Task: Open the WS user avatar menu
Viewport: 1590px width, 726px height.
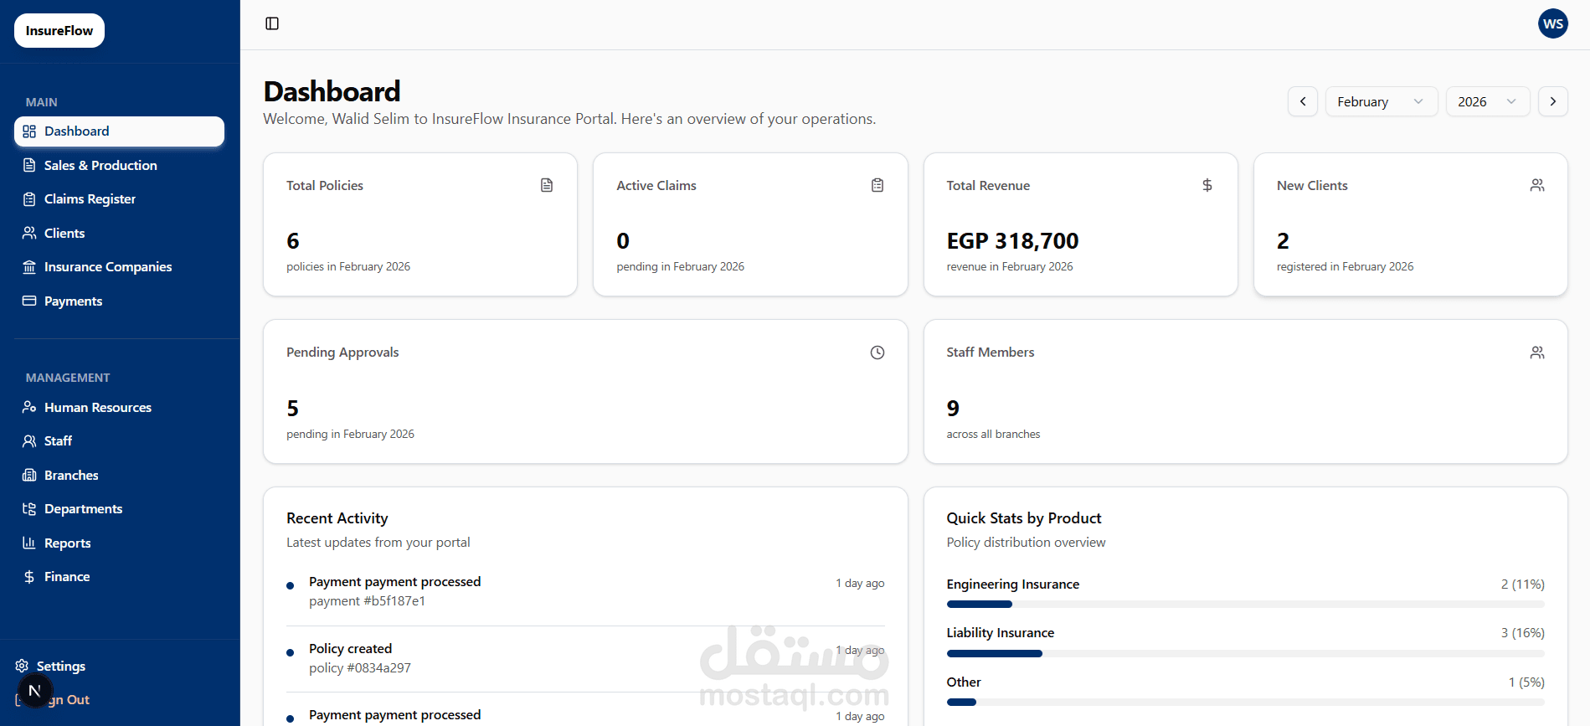Action: pos(1552,23)
